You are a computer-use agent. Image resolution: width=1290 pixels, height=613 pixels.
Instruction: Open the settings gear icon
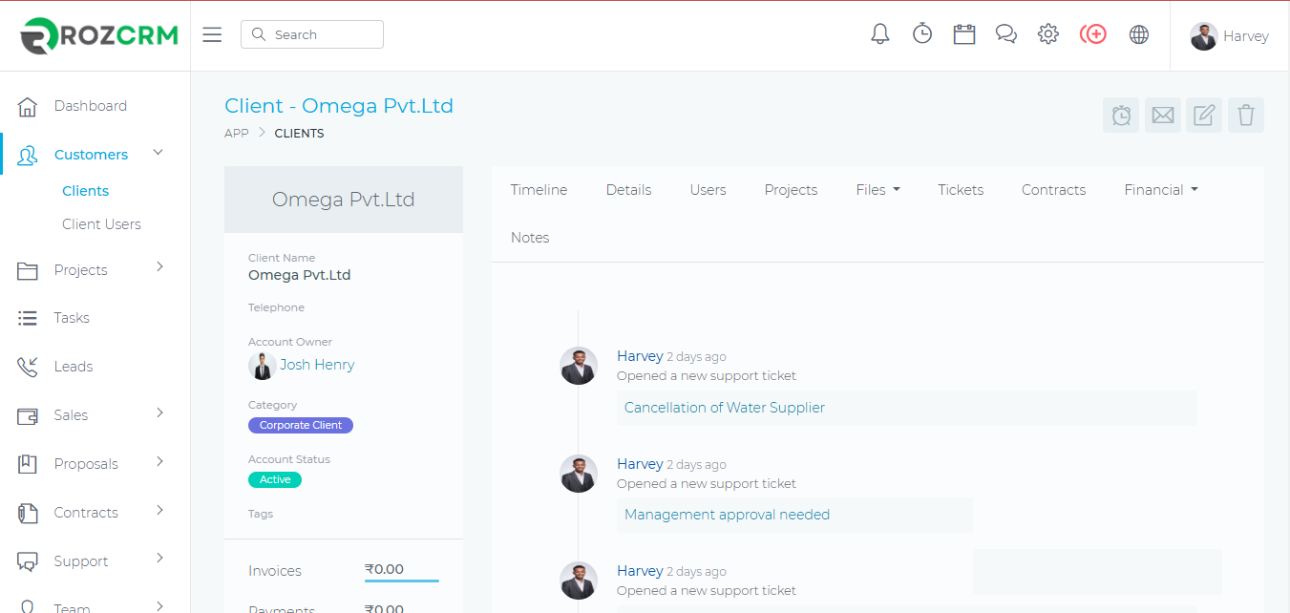tap(1048, 34)
